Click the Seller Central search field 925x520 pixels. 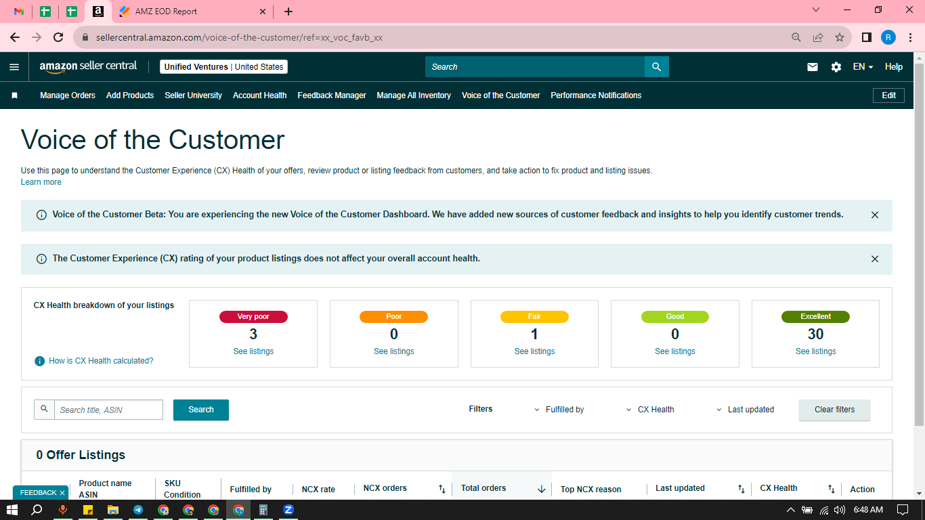click(535, 67)
